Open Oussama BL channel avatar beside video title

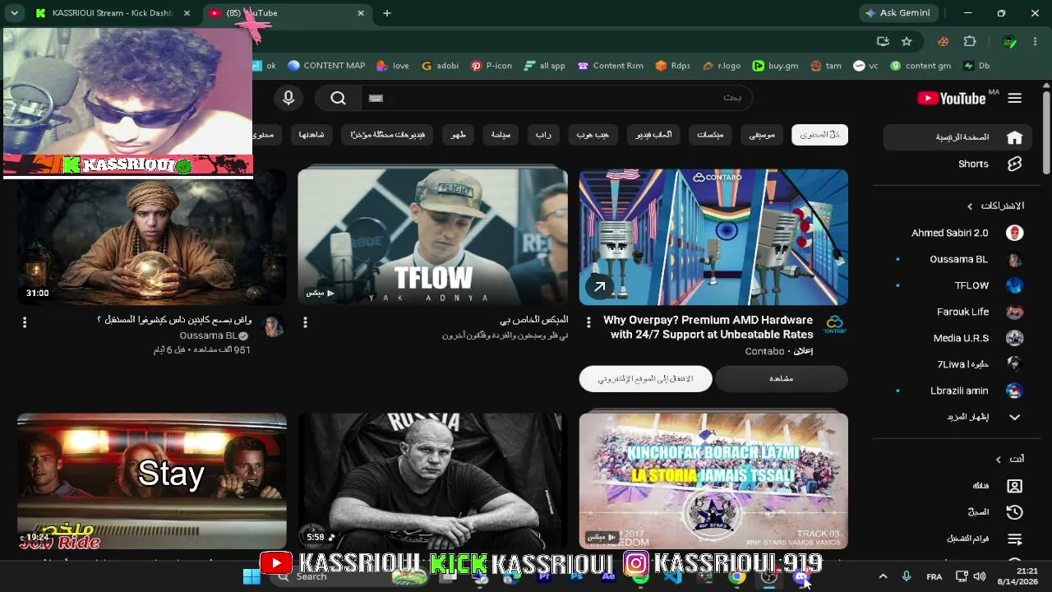point(274,326)
